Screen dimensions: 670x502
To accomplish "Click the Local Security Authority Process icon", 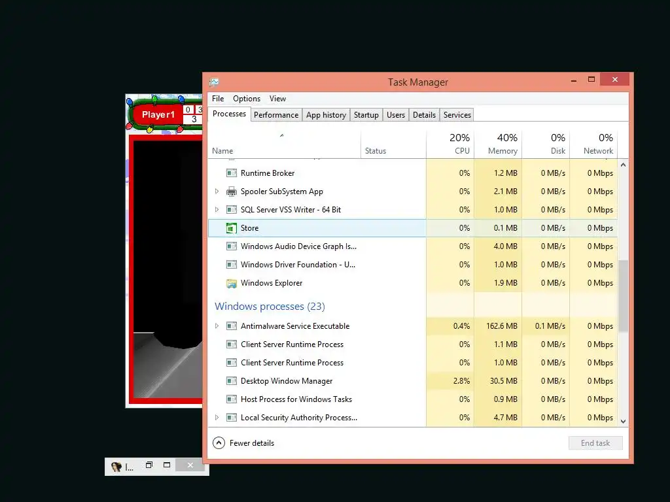I will 231,418.
